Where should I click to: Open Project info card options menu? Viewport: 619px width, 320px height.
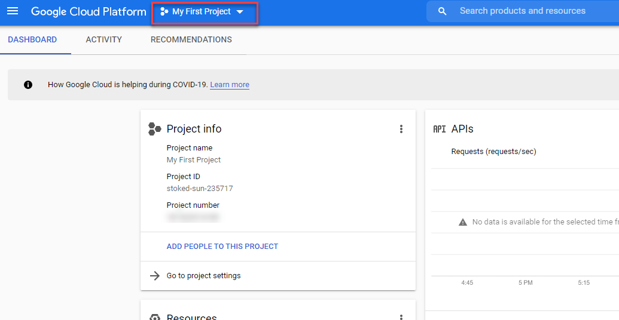point(401,129)
